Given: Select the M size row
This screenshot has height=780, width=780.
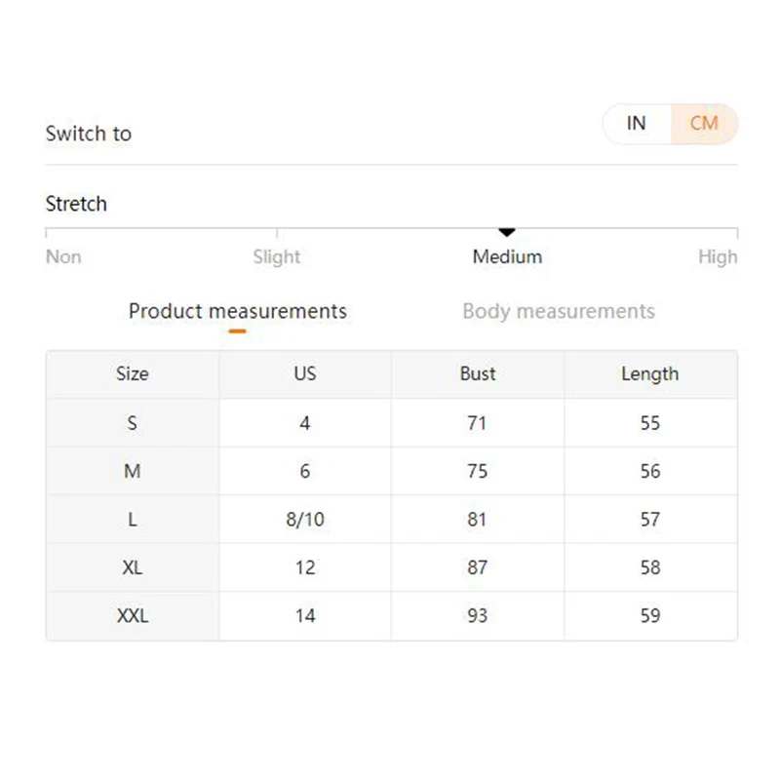Looking at the screenshot, I should 133,471.
